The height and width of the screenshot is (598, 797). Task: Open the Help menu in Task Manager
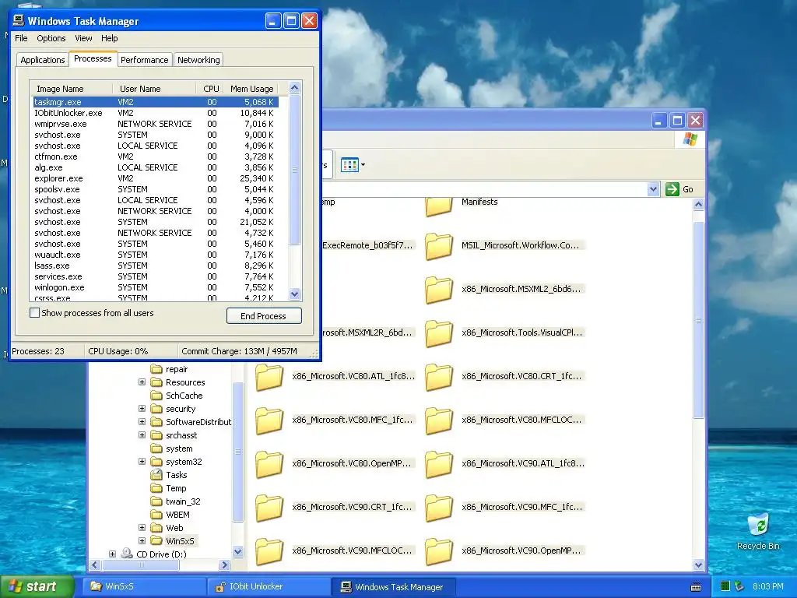point(109,38)
